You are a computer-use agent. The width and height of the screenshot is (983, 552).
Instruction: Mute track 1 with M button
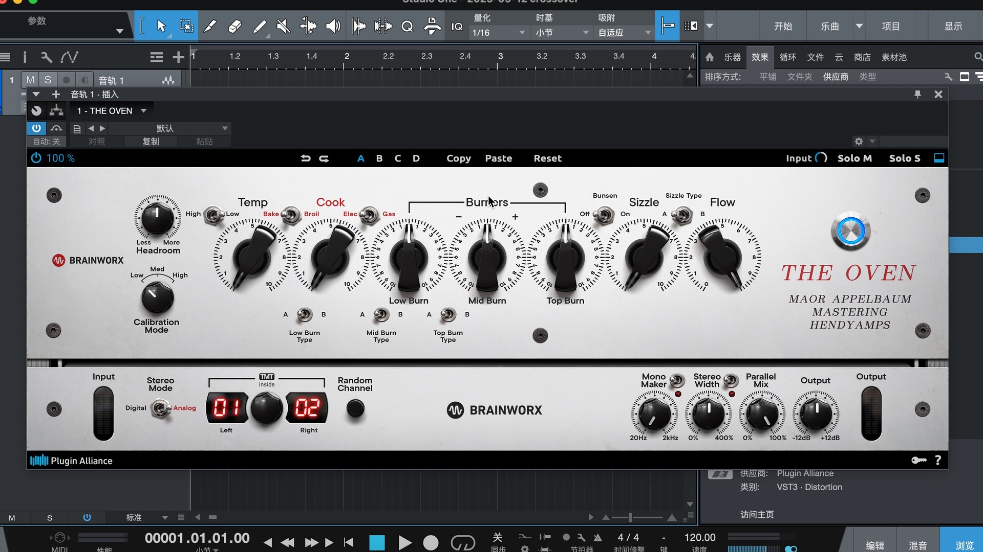[x=30, y=80]
